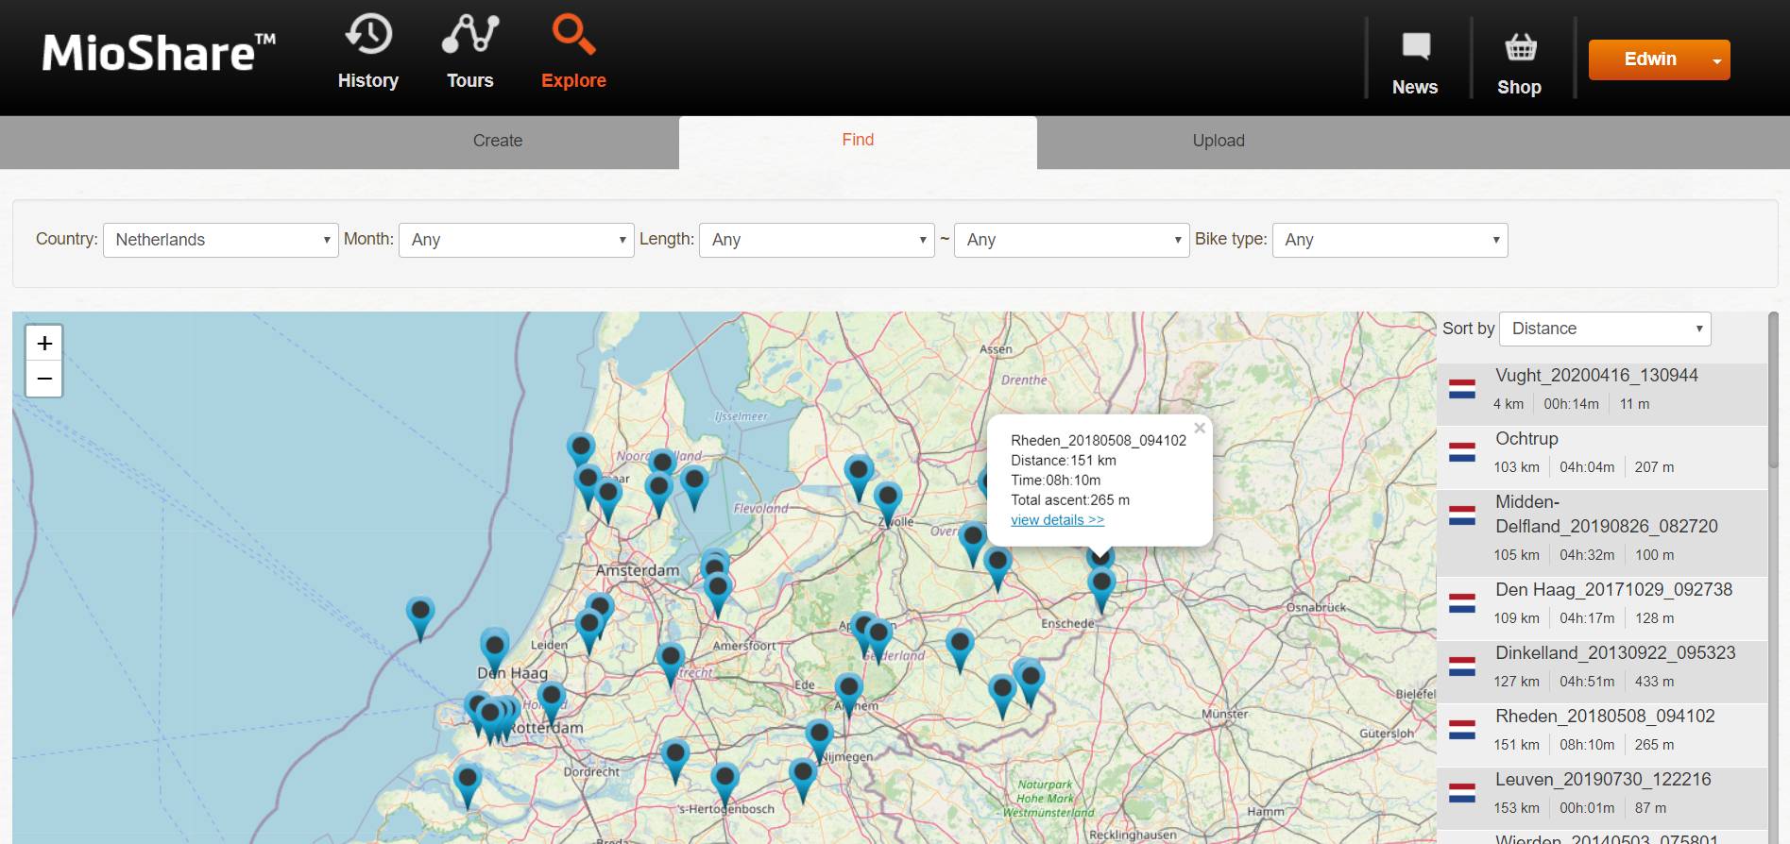Open the Tours route icon
The image size is (1790, 844).
tap(469, 35)
